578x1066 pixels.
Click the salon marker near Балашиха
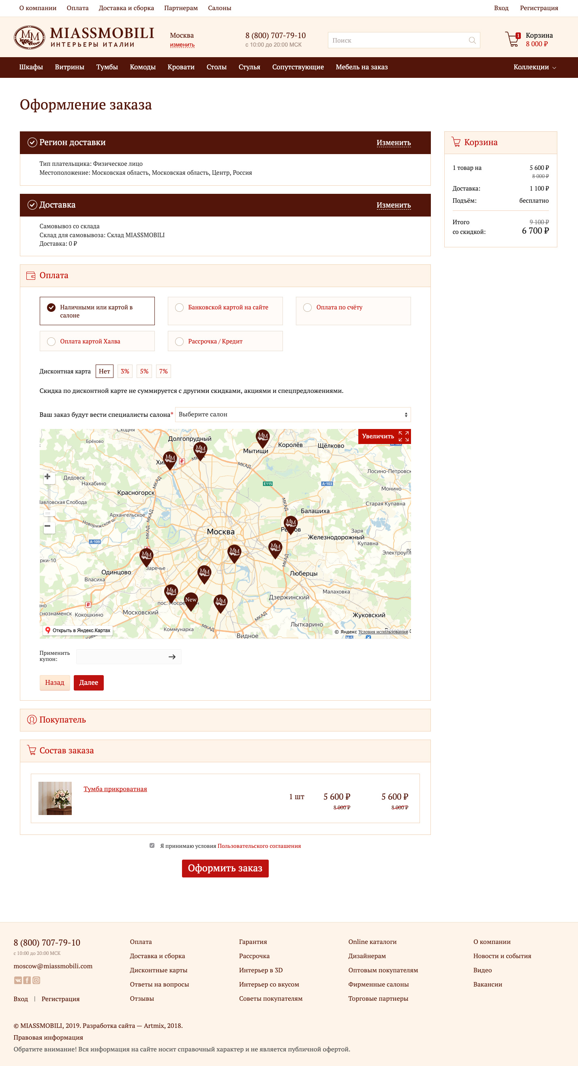pyautogui.click(x=291, y=525)
